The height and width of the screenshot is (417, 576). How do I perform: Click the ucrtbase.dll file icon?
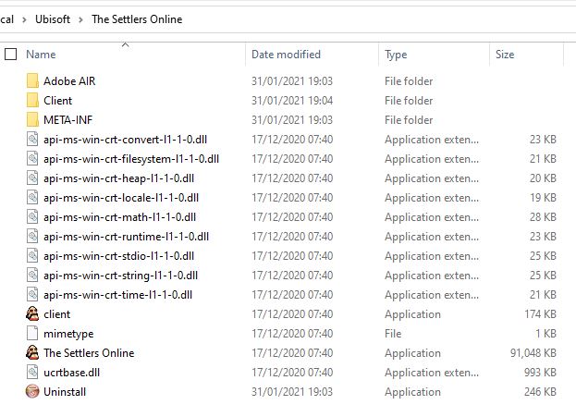[33, 373]
